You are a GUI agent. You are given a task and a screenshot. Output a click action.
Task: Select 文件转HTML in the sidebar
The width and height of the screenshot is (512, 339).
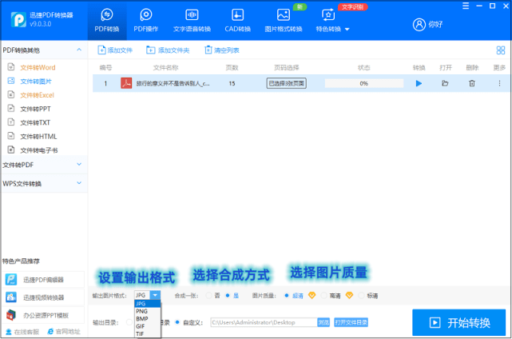38,136
